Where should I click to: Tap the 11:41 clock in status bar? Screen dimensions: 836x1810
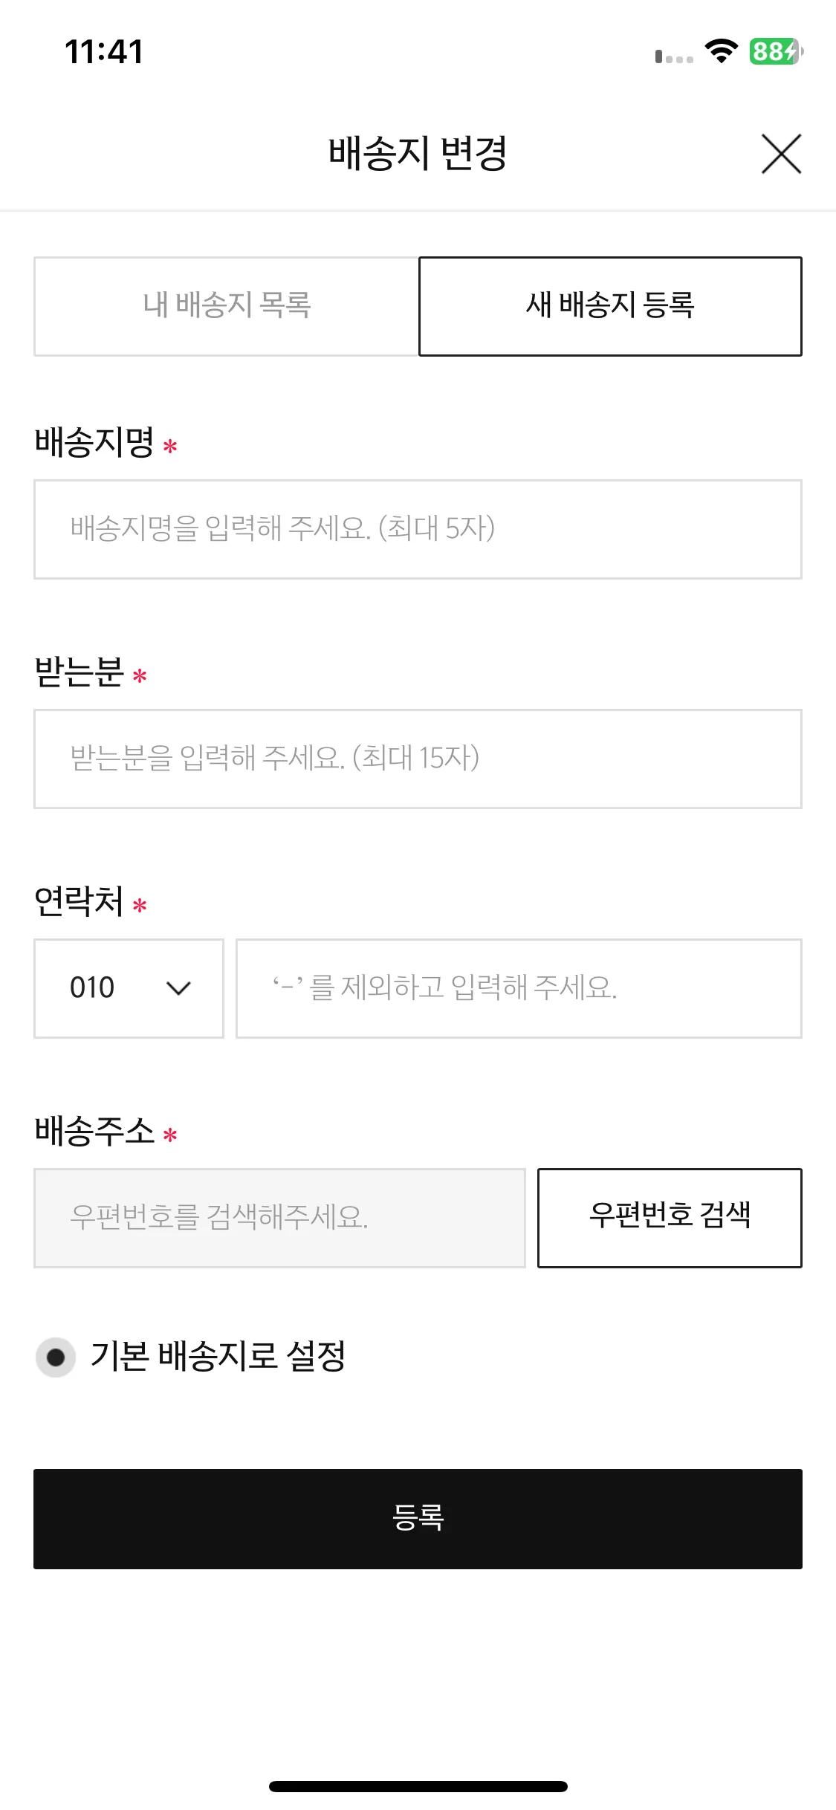click(x=104, y=52)
